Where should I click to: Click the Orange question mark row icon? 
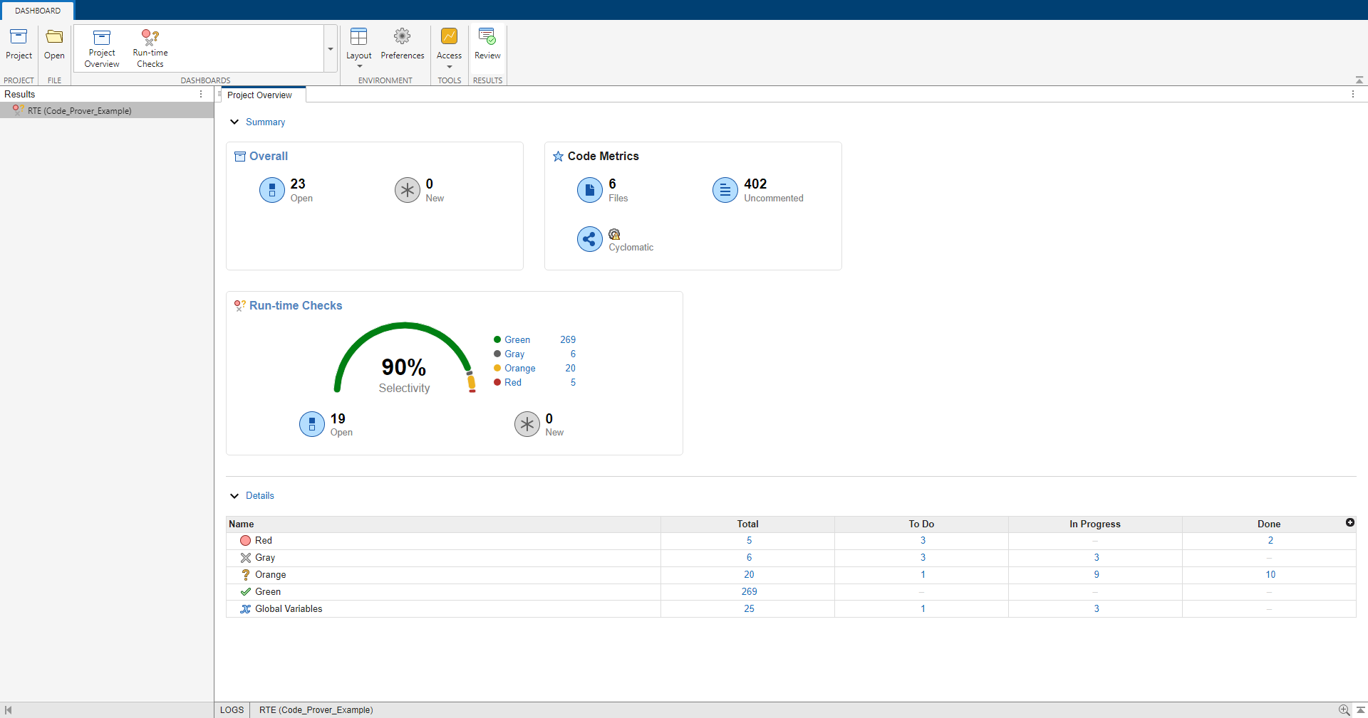246,575
